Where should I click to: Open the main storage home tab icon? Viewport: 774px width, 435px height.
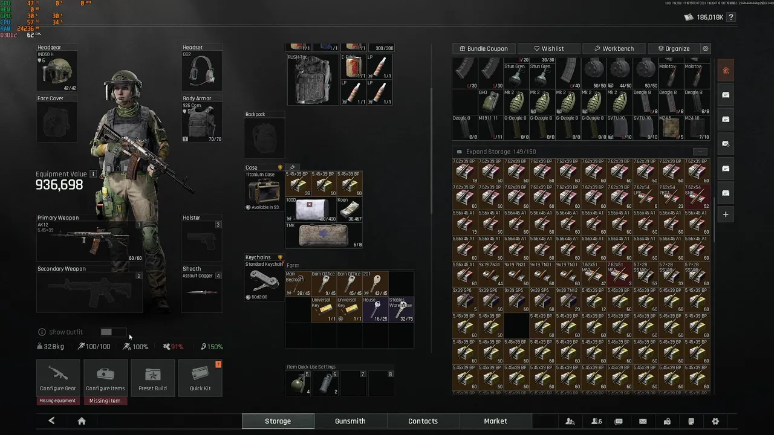tap(726, 71)
